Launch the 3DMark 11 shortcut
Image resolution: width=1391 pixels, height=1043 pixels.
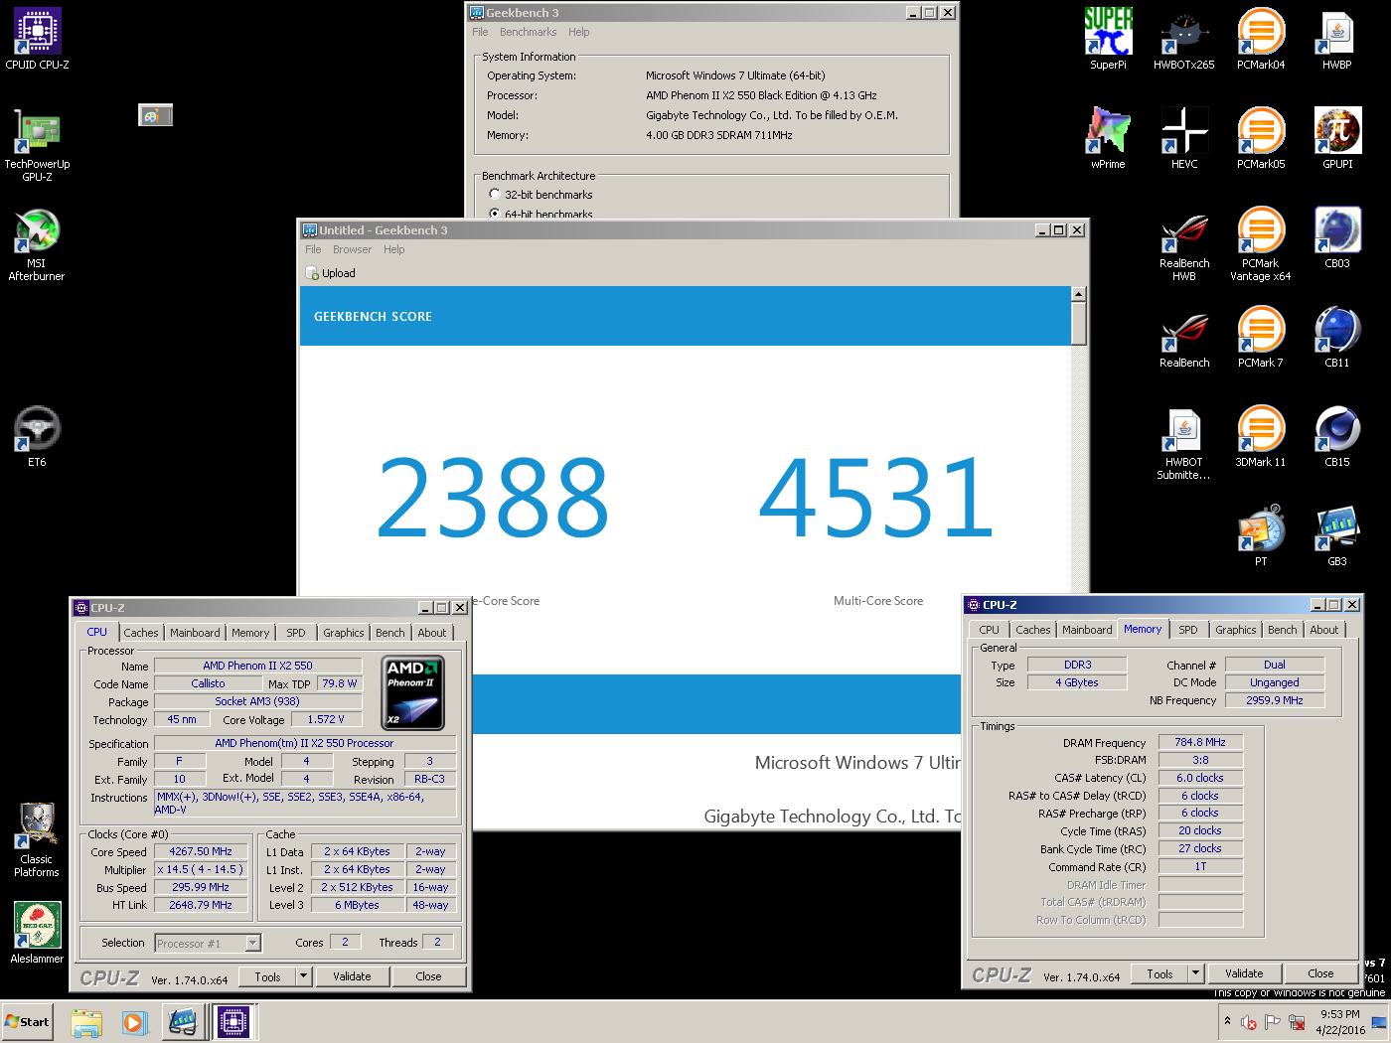[1261, 436]
